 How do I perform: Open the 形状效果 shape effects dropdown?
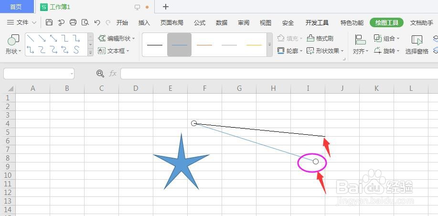coord(342,51)
